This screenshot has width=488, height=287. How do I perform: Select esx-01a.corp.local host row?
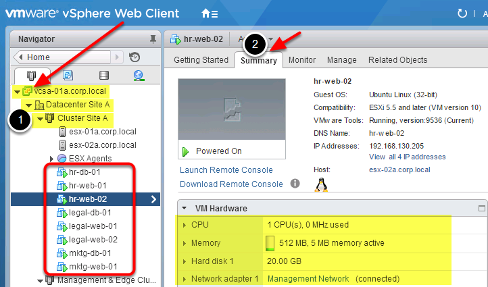click(x=103, y=132)
